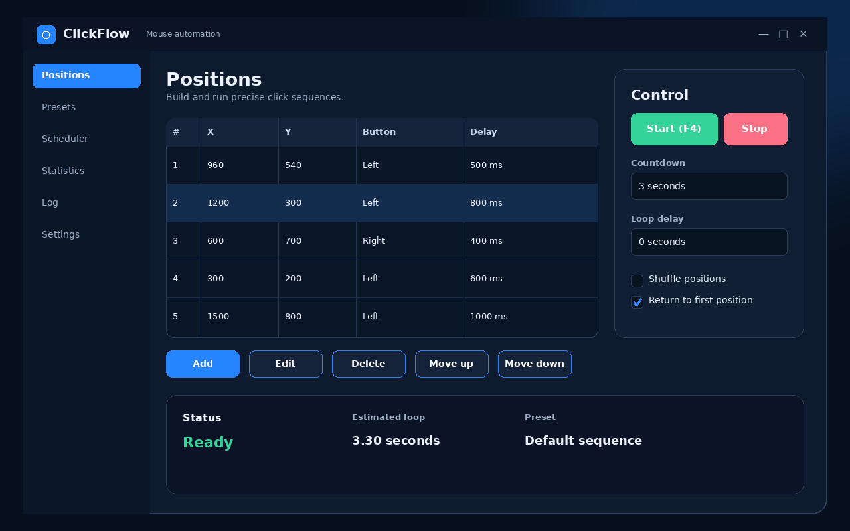Click the Right button cell in row 3
850x531 pixels.
tap(410, 241)
